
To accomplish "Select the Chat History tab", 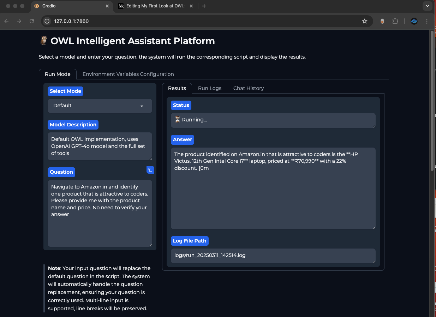I will point(249,88).
